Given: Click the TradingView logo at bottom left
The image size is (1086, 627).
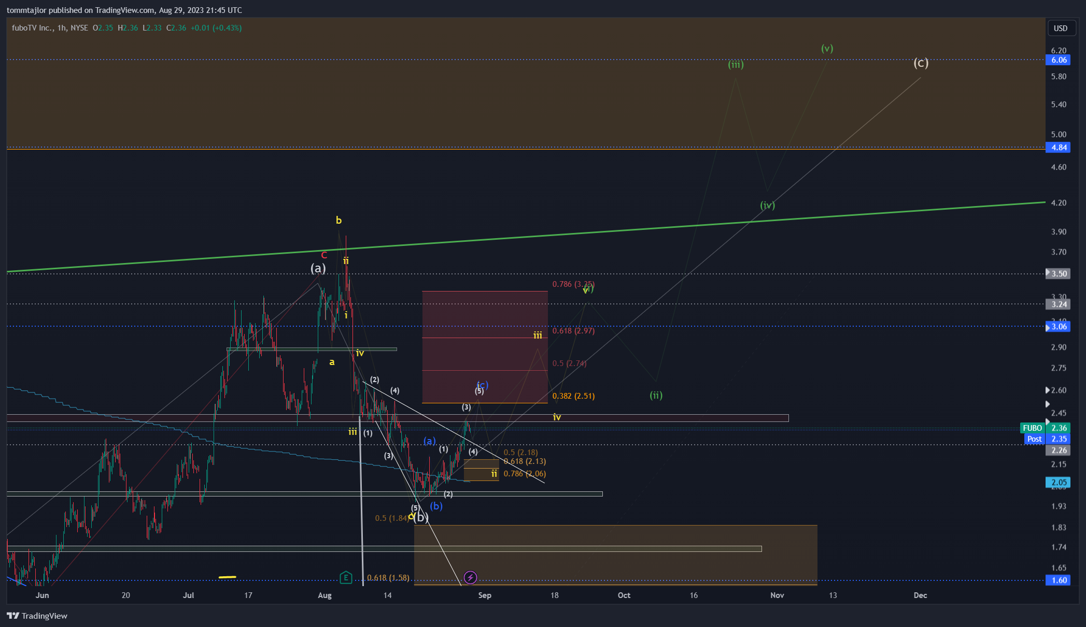Looking at the screenshot, I should 37,616.
